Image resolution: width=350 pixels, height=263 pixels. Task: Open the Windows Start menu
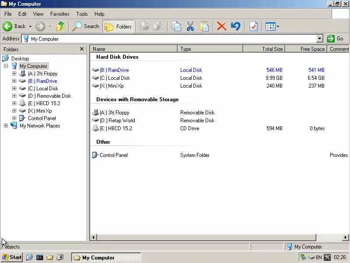(12, 257)
